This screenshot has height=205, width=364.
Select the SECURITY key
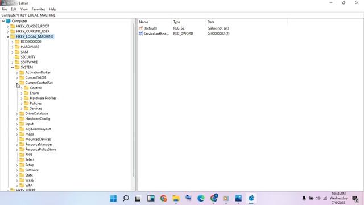[28, 57]
